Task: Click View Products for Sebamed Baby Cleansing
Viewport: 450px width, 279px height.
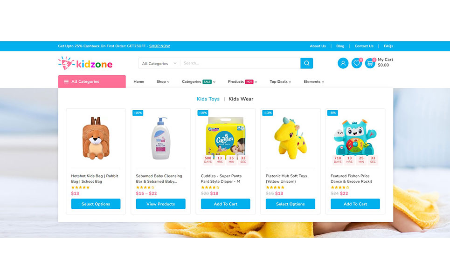Action: (x=161, y=204)
